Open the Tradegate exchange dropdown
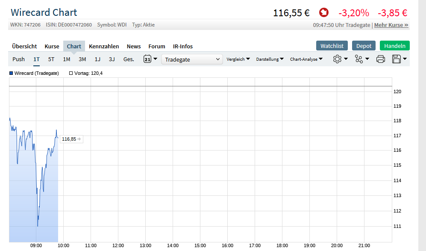The width and height of the screenshot is (426, 251). 192,59
